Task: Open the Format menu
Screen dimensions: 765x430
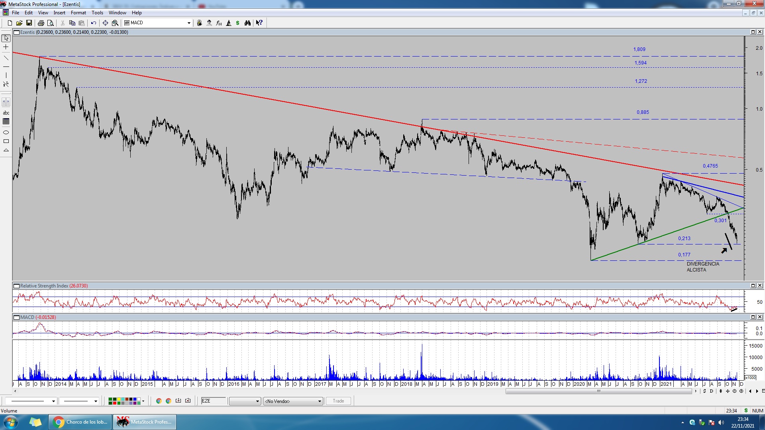Action: (x=78, y=13)
